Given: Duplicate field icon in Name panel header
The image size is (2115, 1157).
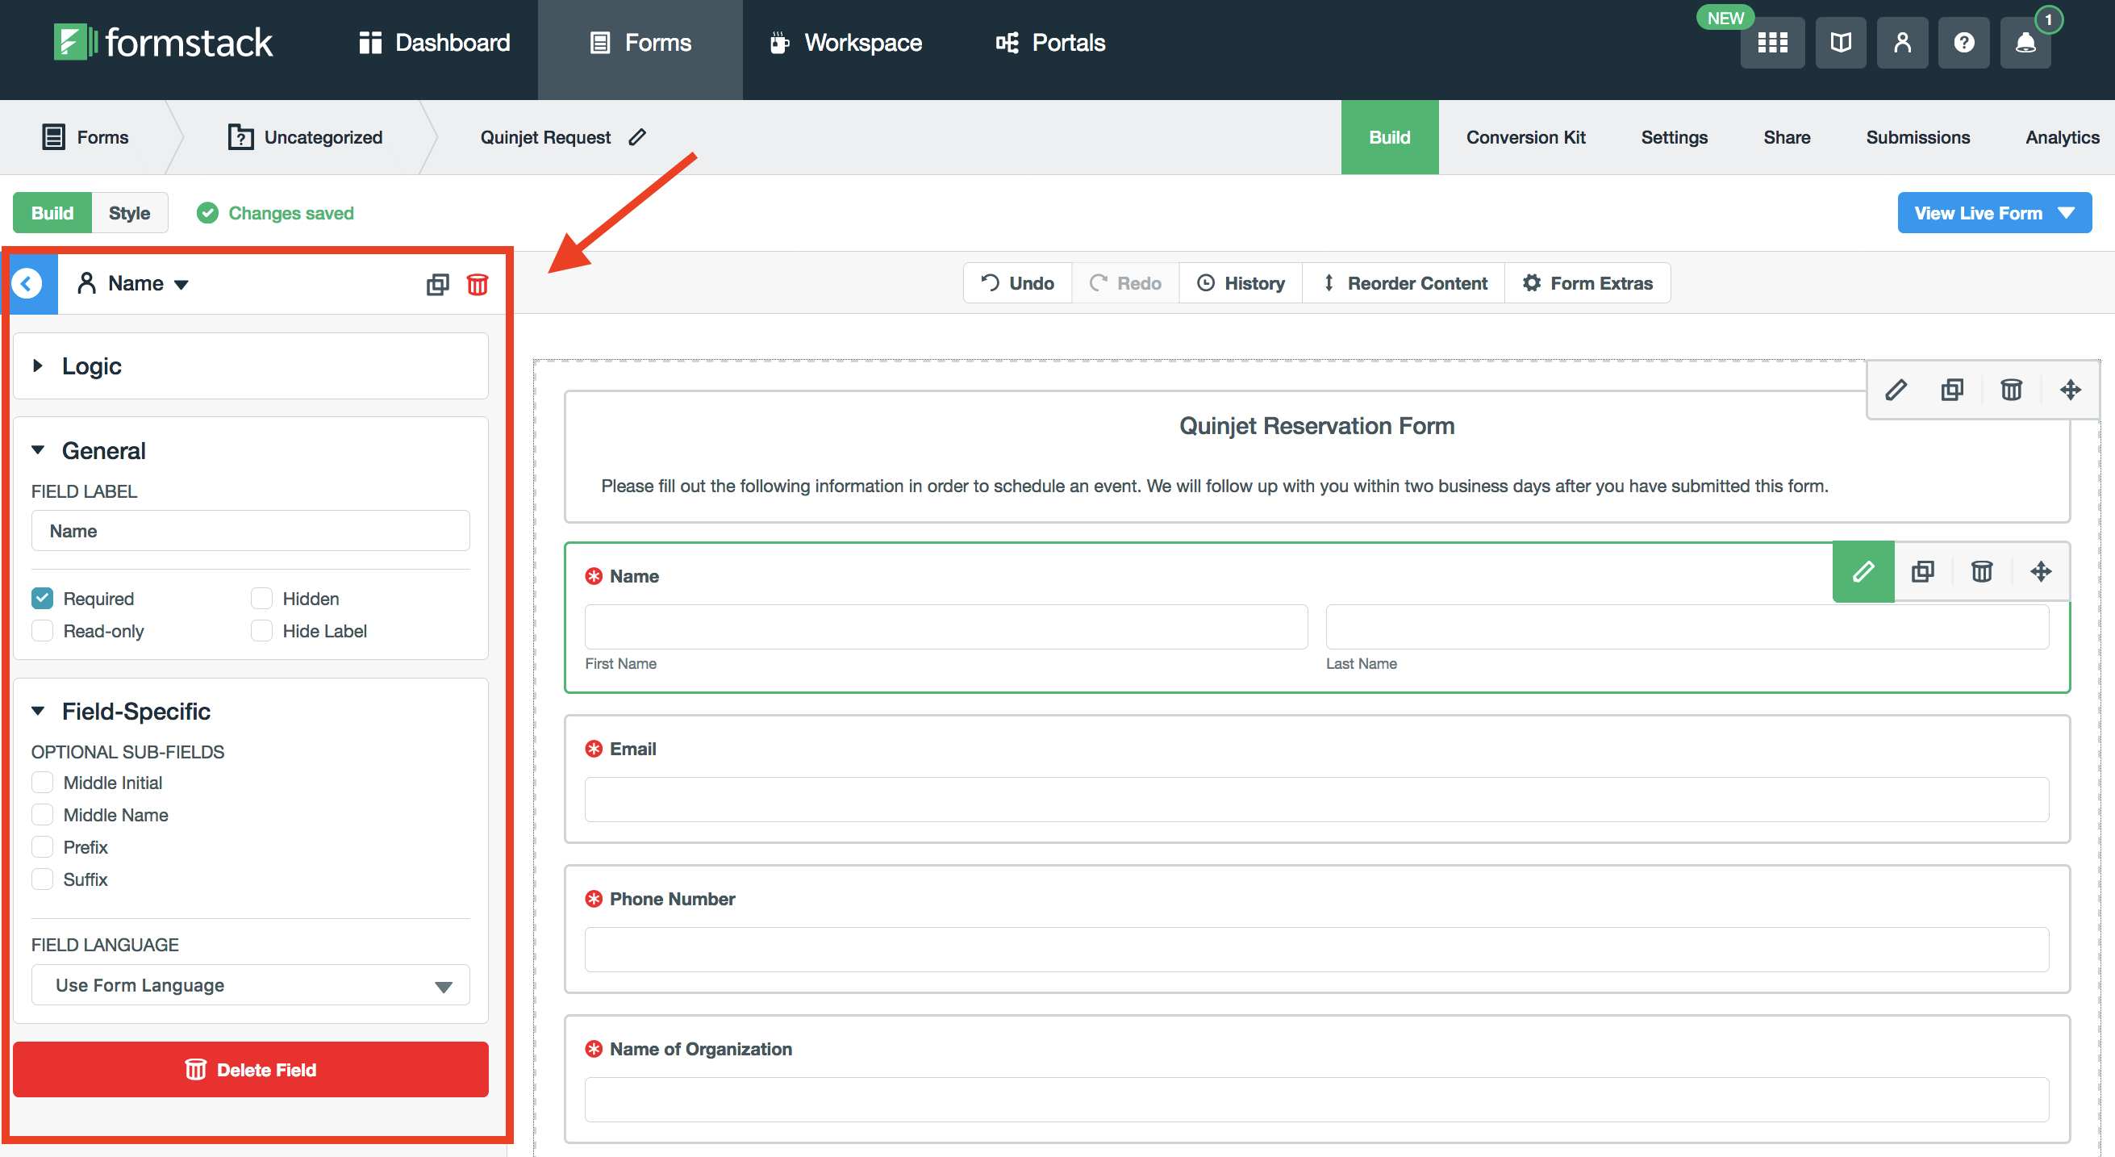Looking at the screenshot, I should point(438,284).
